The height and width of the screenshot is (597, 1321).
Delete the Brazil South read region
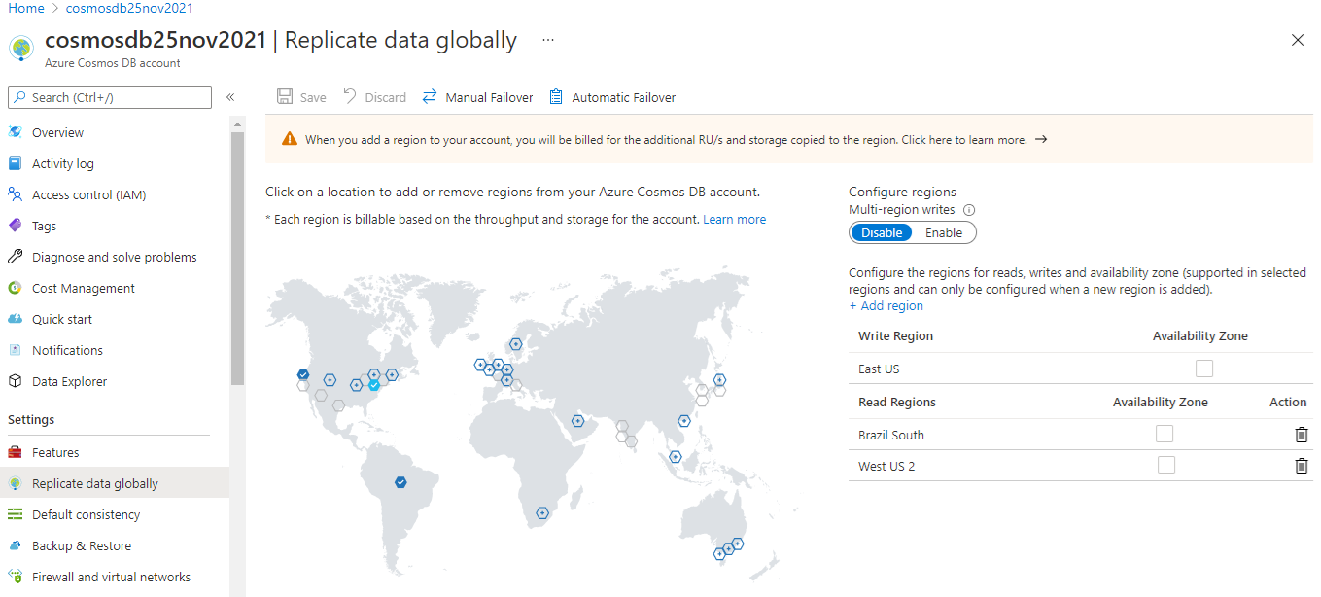(x=1302, y=435)
